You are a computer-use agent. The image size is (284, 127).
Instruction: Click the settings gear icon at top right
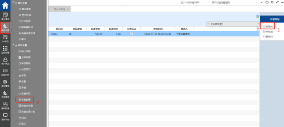pyautogui.click(x=272, y=2)
